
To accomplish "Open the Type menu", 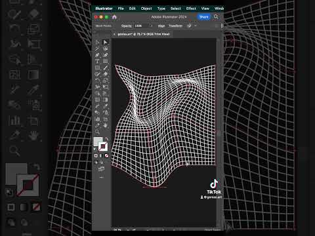I will [x=161, y=9].
